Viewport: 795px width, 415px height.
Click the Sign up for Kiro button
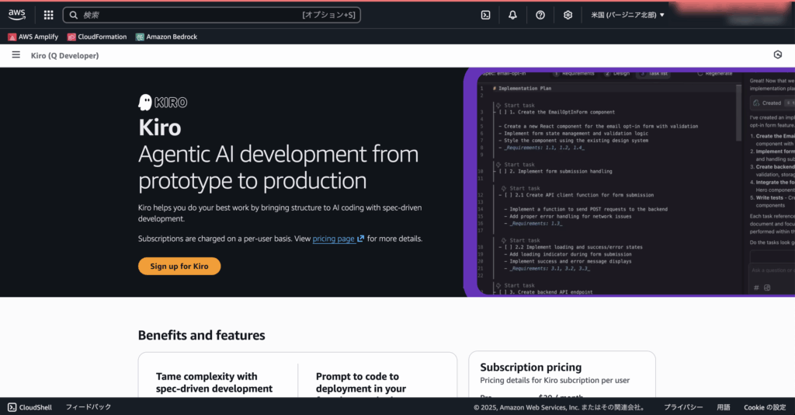pos(179,266)
